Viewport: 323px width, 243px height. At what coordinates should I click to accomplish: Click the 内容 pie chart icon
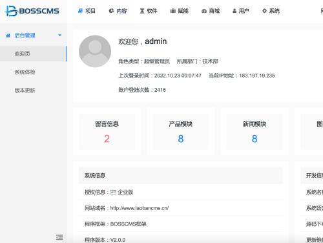coord(111,11)
